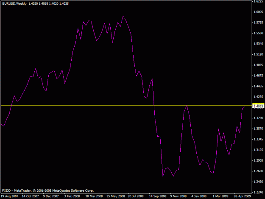265x199 pixels.
Task: Click the 26 Apr 2009 date label
Action: [x=242, y=196]
